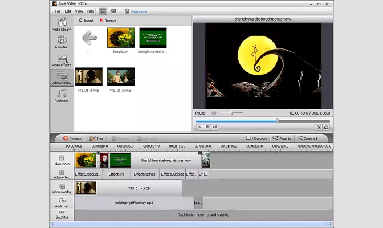Open the Edit menu
Viewport: 383px width, 228px height.
pyautogui.click(x=68, y=11)
